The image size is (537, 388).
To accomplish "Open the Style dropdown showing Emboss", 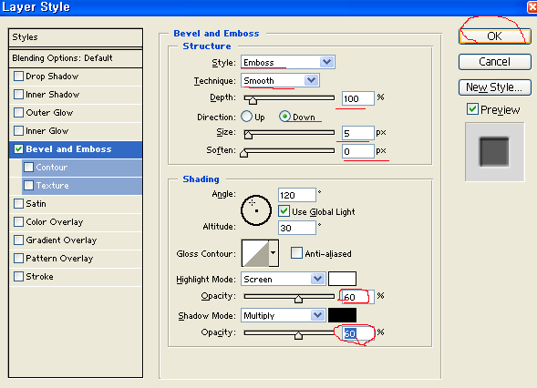I will tap(288, 62).
